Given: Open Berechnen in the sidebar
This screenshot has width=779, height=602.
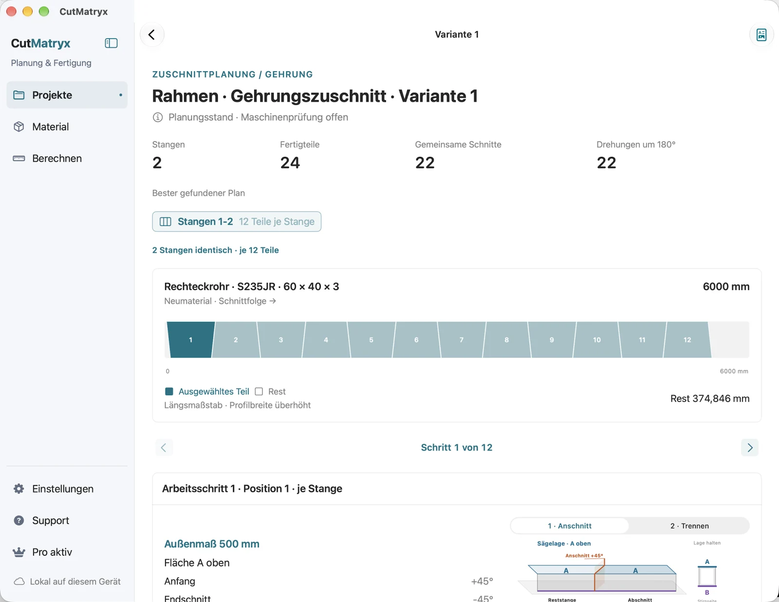Looking at the screenshot, I should click(x=67, y=158).
